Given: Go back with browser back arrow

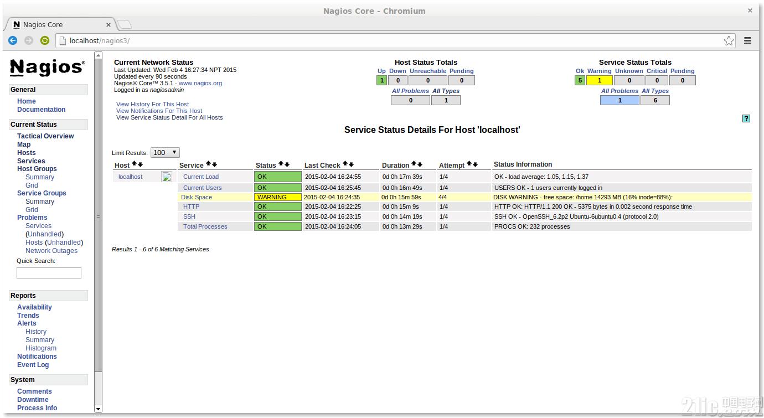Looking at the screenshot, I should [13, 40].
